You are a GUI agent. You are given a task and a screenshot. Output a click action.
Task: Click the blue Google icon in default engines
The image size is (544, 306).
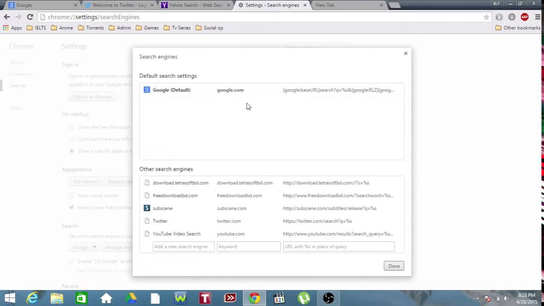click(x=147, y=90)
